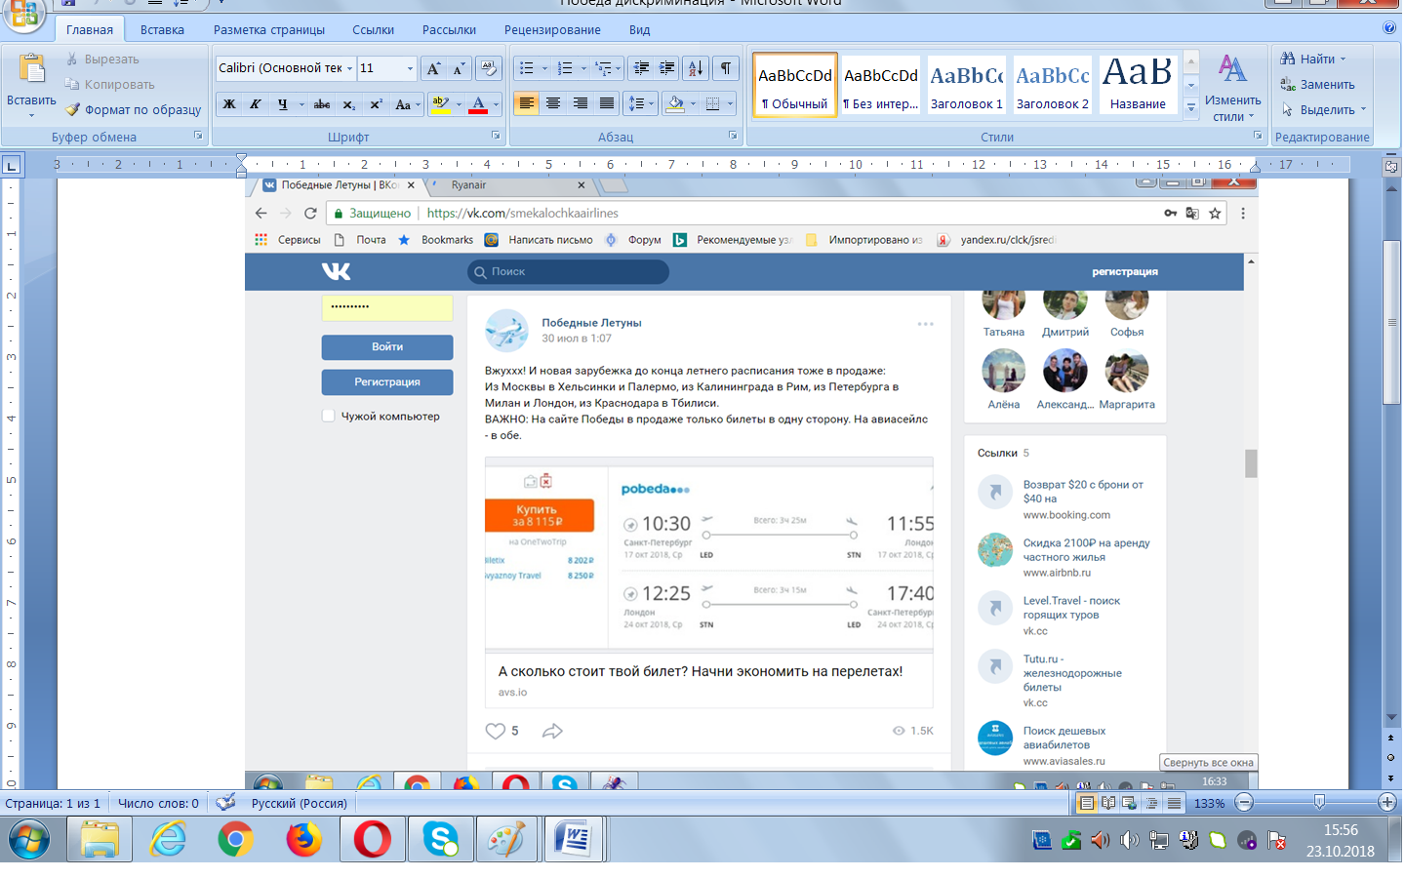Open Opera from the taskbar
This screenshot has width=1405, height=878.
(x=372, y=839)
